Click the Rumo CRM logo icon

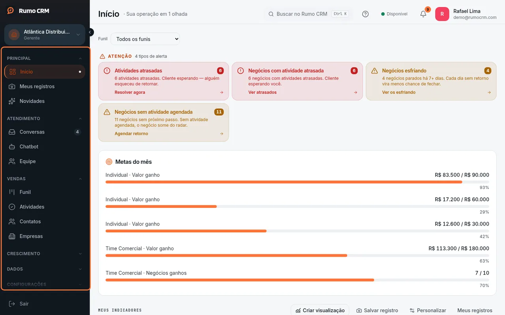pos(11,11)
